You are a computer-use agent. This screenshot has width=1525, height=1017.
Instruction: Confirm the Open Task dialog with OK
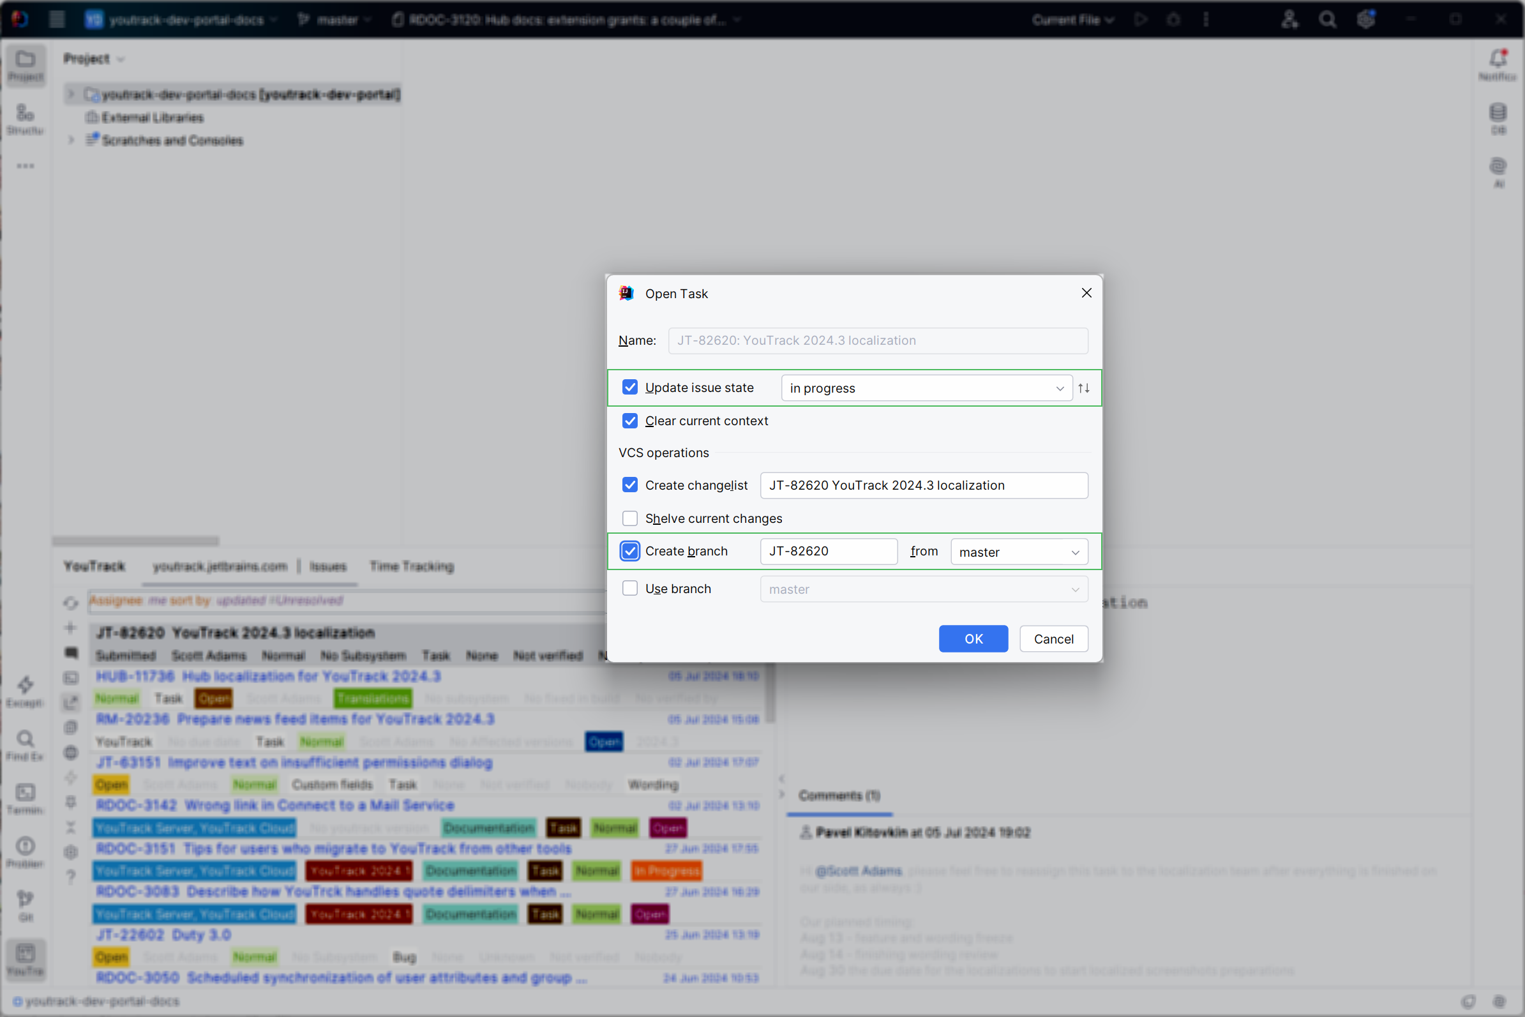point(973,639)
